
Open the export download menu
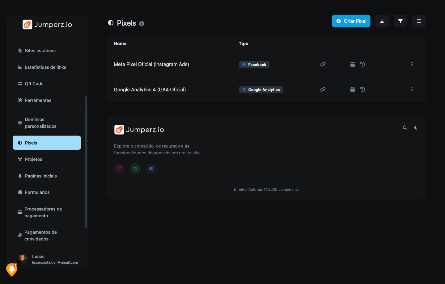[382, 21]
